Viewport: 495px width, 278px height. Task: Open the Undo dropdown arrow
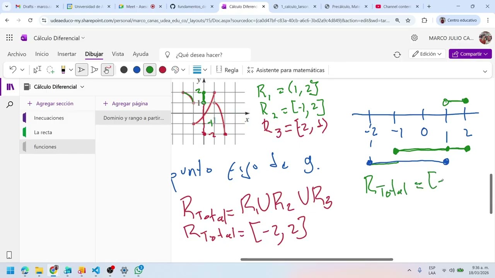(x=22, y=70)
